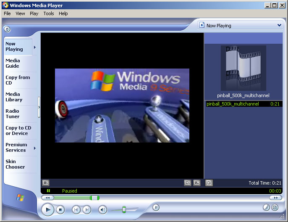Image resolution: width=288 pixels, height=222 pixels.
Task: Click the Total Time: 0:21 label
Action: pyautogui.click(x=265, y=183)
